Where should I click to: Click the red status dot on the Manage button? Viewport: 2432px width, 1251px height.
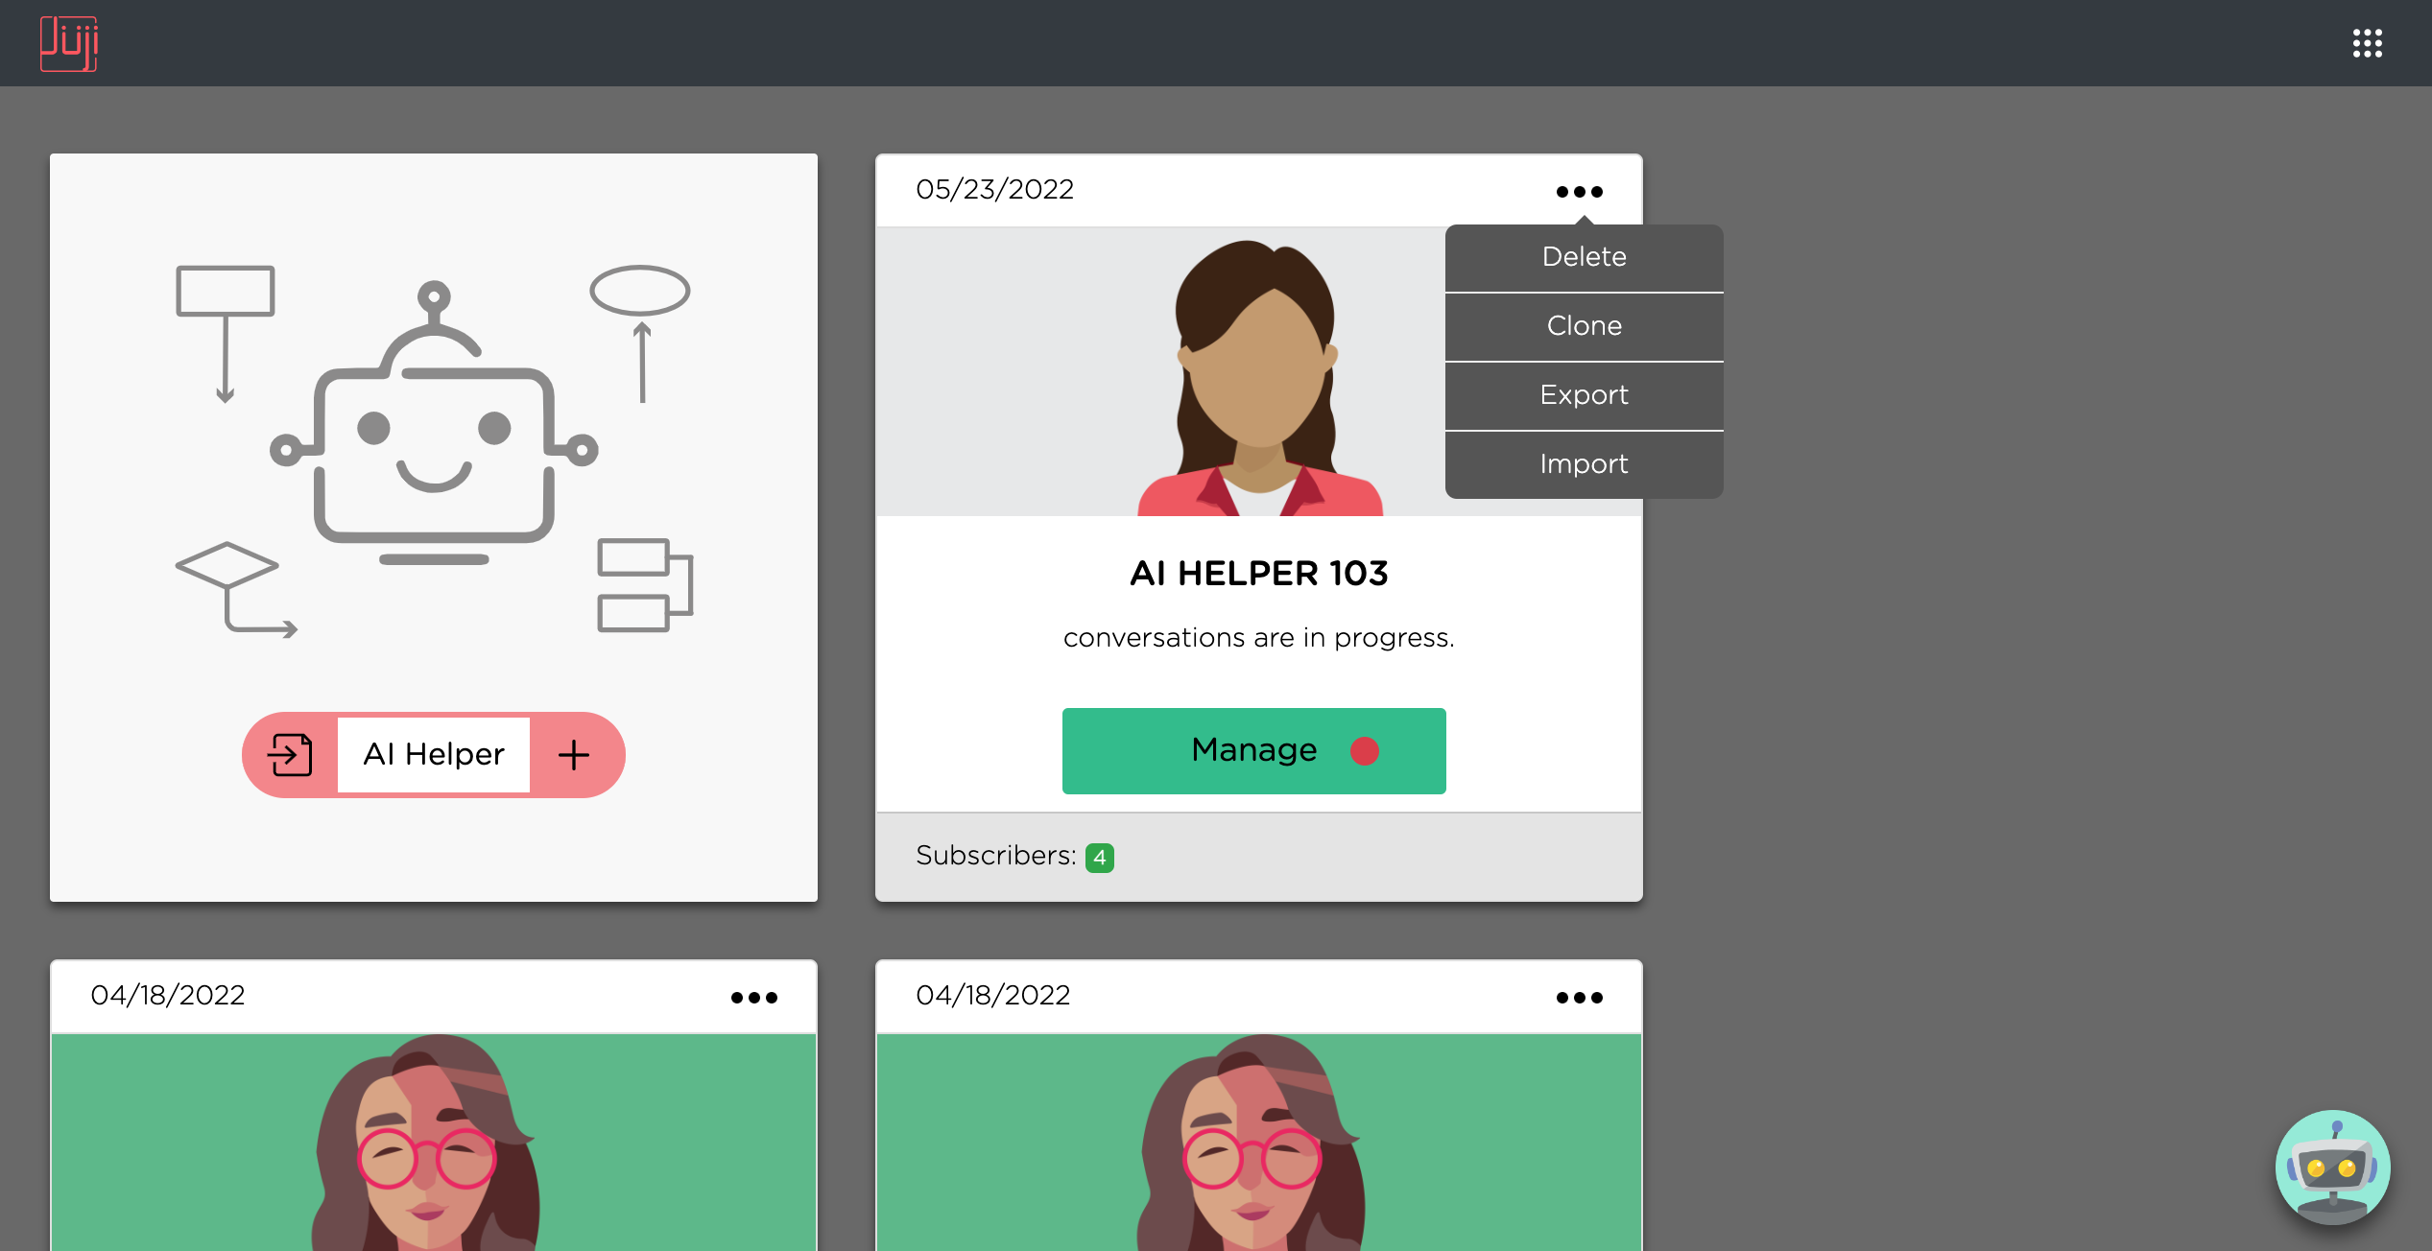pos(1364,750)
